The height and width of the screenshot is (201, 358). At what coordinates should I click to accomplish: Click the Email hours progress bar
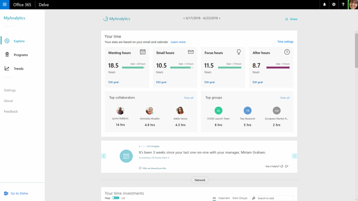[182, 67]
